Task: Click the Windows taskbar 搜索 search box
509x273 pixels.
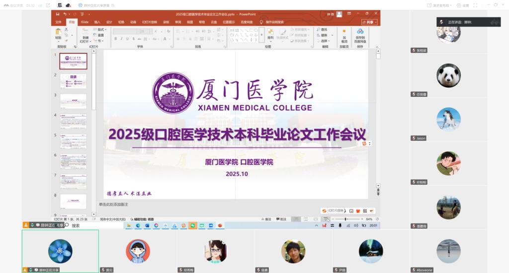Action: click(94, 225)
